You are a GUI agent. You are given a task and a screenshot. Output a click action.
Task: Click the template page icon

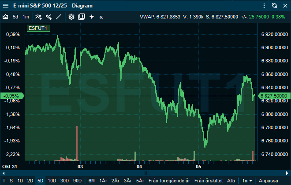(82, 17)
